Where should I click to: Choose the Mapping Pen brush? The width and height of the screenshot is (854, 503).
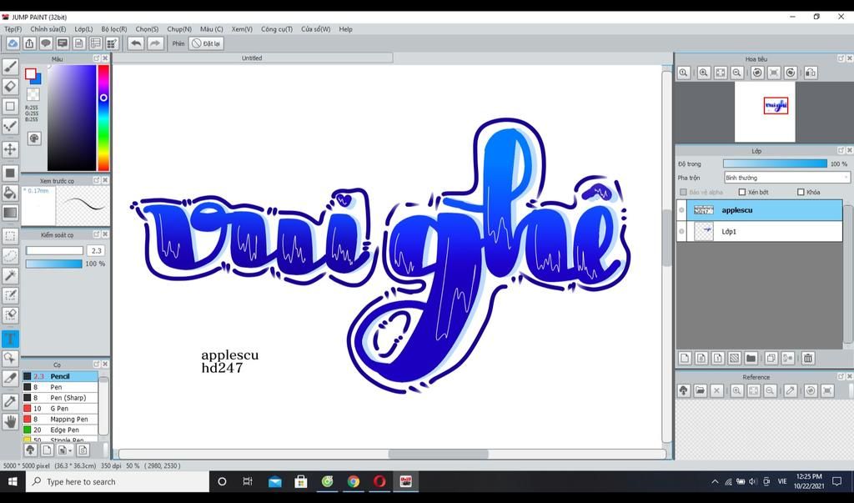tap(60, 419)
